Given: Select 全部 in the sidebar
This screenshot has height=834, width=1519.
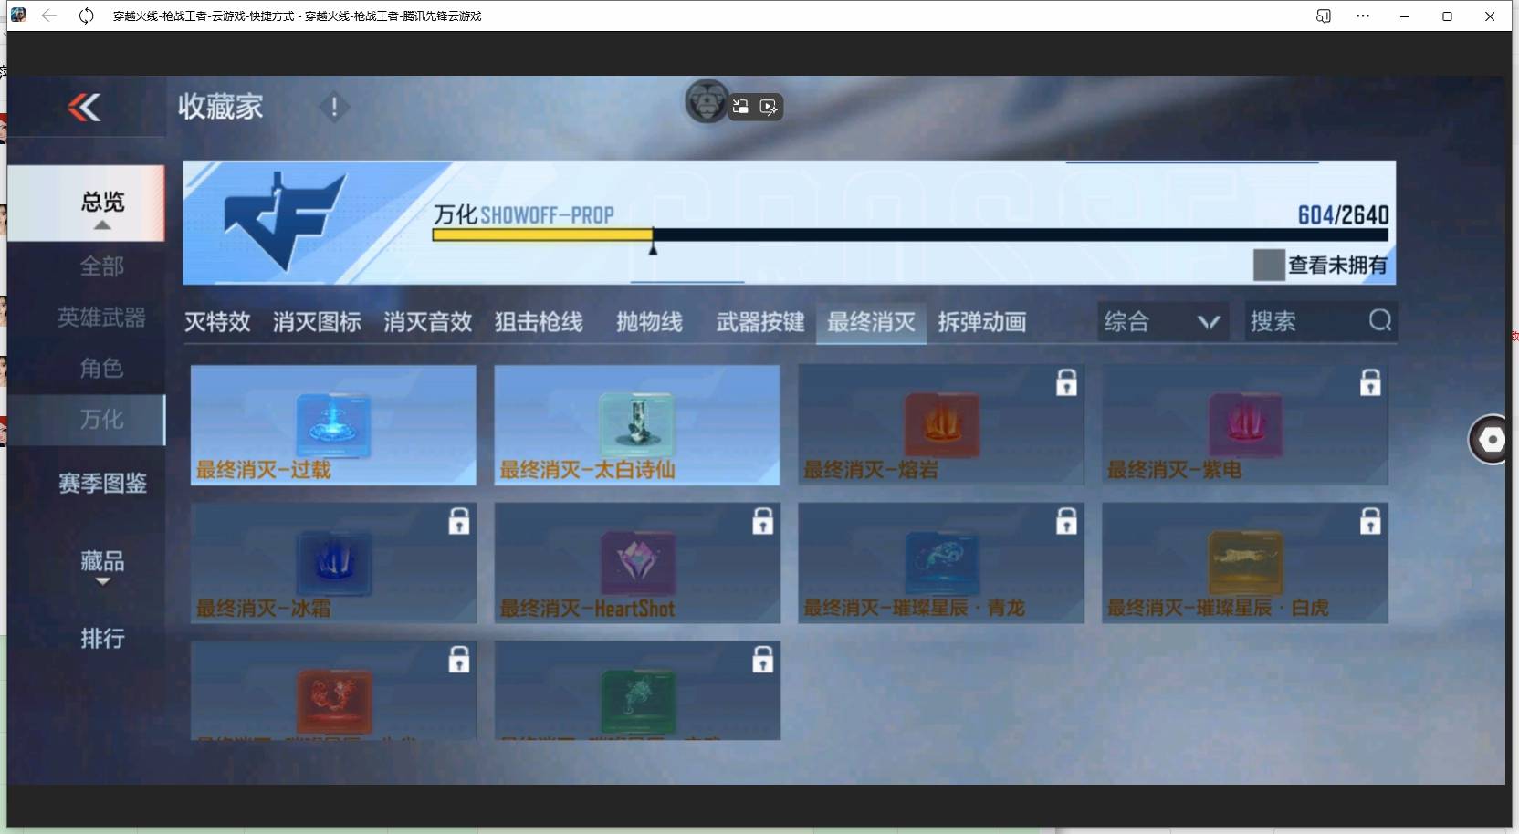Looking at the screenshot, I should click(x=101, y=266).
